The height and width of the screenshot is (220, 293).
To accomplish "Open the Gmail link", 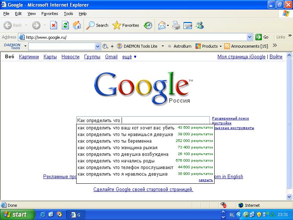I will (111, 57).
